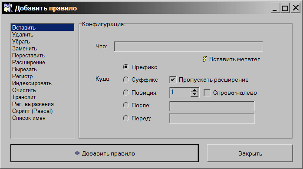Screen dimensions: 303x169
Task: Select the Заменить rule in list
Action: click(43, 49)
